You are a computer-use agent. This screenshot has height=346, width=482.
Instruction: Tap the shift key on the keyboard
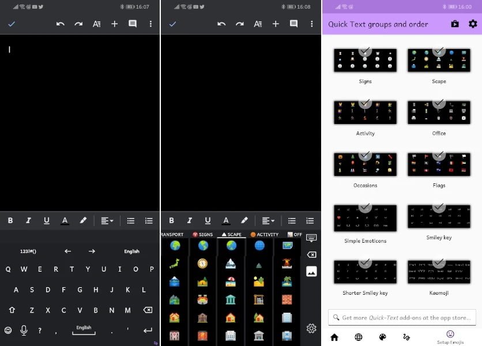12,310
